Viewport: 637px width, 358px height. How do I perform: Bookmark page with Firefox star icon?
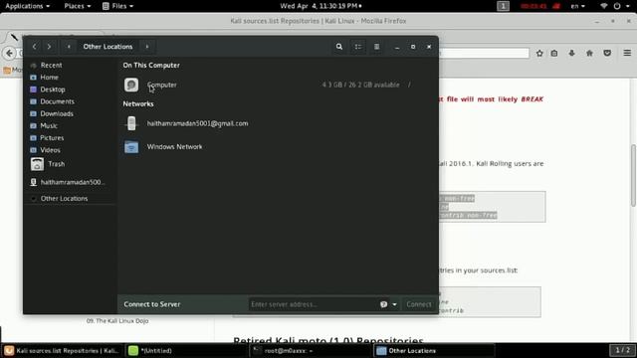539,53
